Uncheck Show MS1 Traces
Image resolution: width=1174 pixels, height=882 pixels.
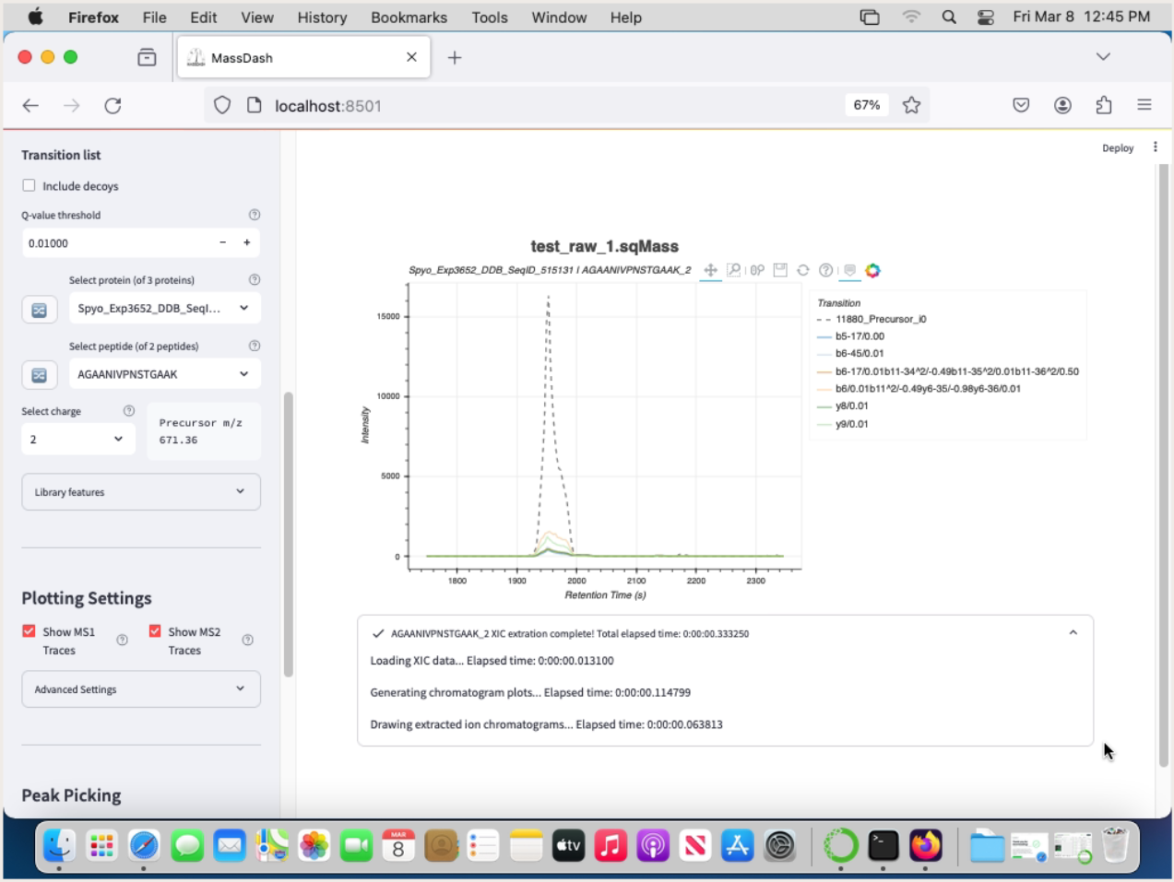[x=30, y=631]
